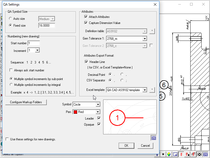
Task: Click the asterisk button beside Excel template
Action: coord(152,90)
